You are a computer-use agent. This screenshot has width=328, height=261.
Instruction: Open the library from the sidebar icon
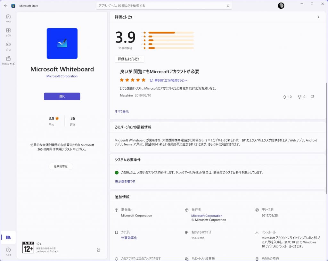[8, 237]
